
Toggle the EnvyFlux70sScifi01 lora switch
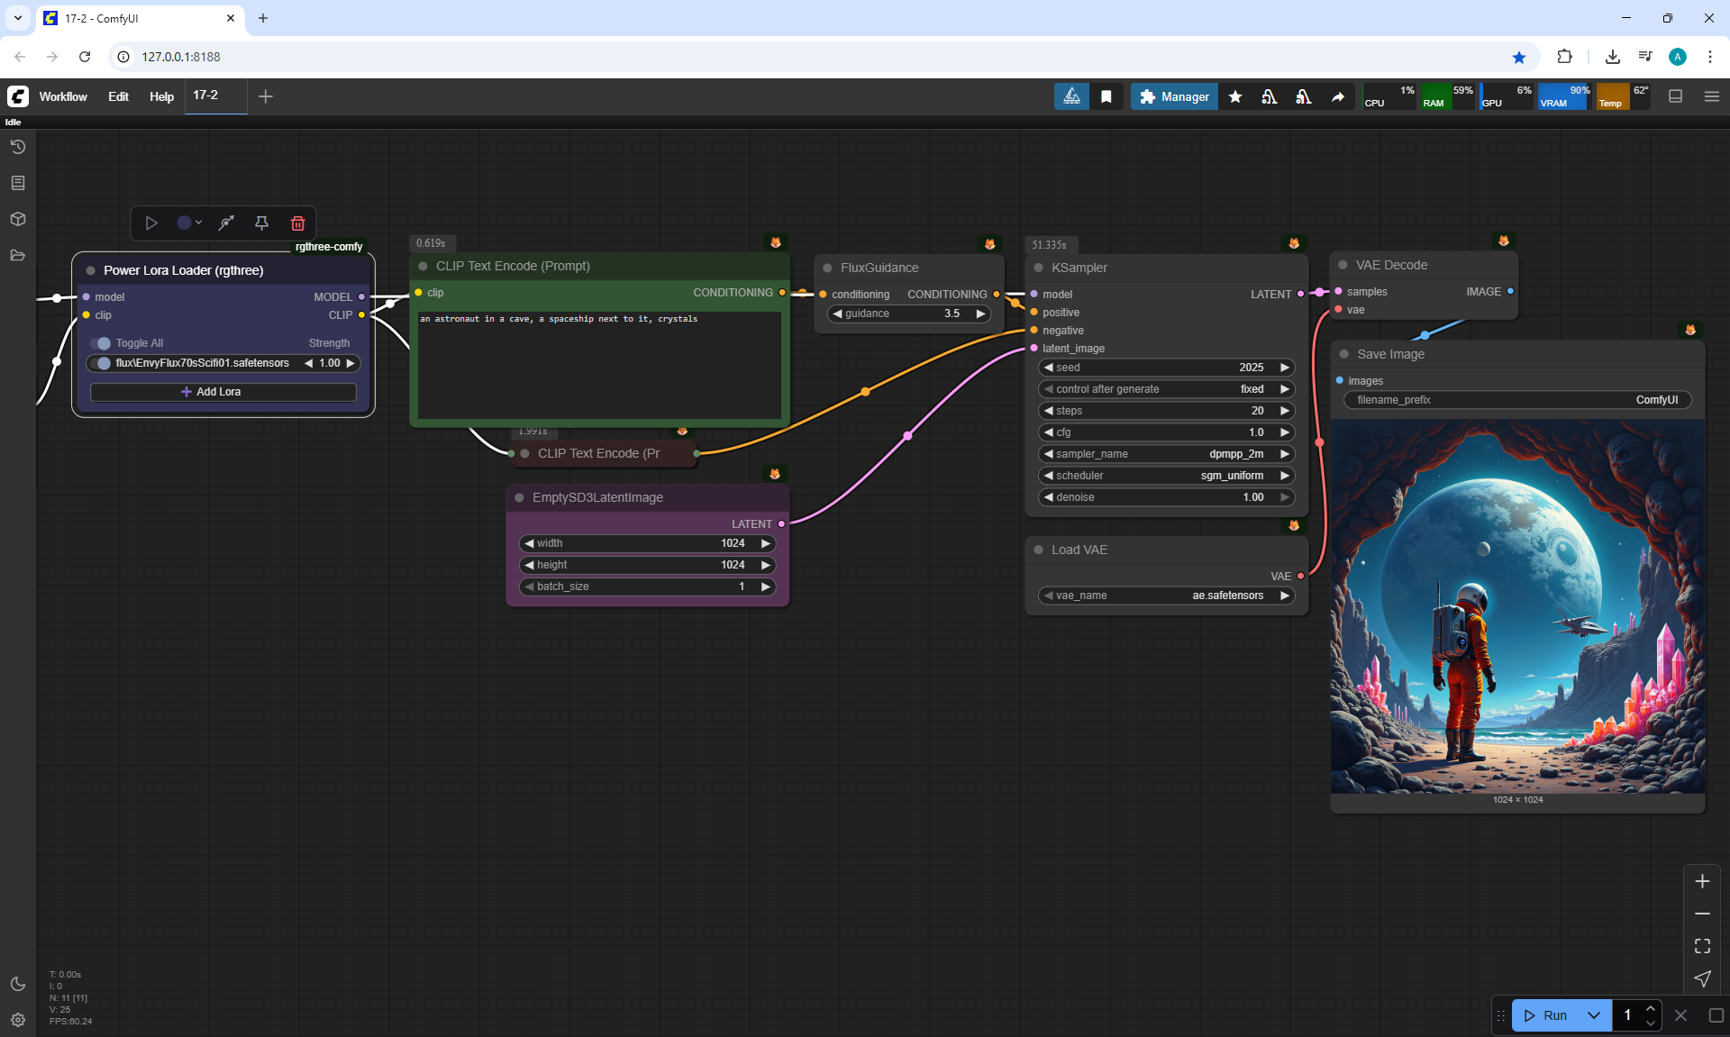(x=101, y=363)
